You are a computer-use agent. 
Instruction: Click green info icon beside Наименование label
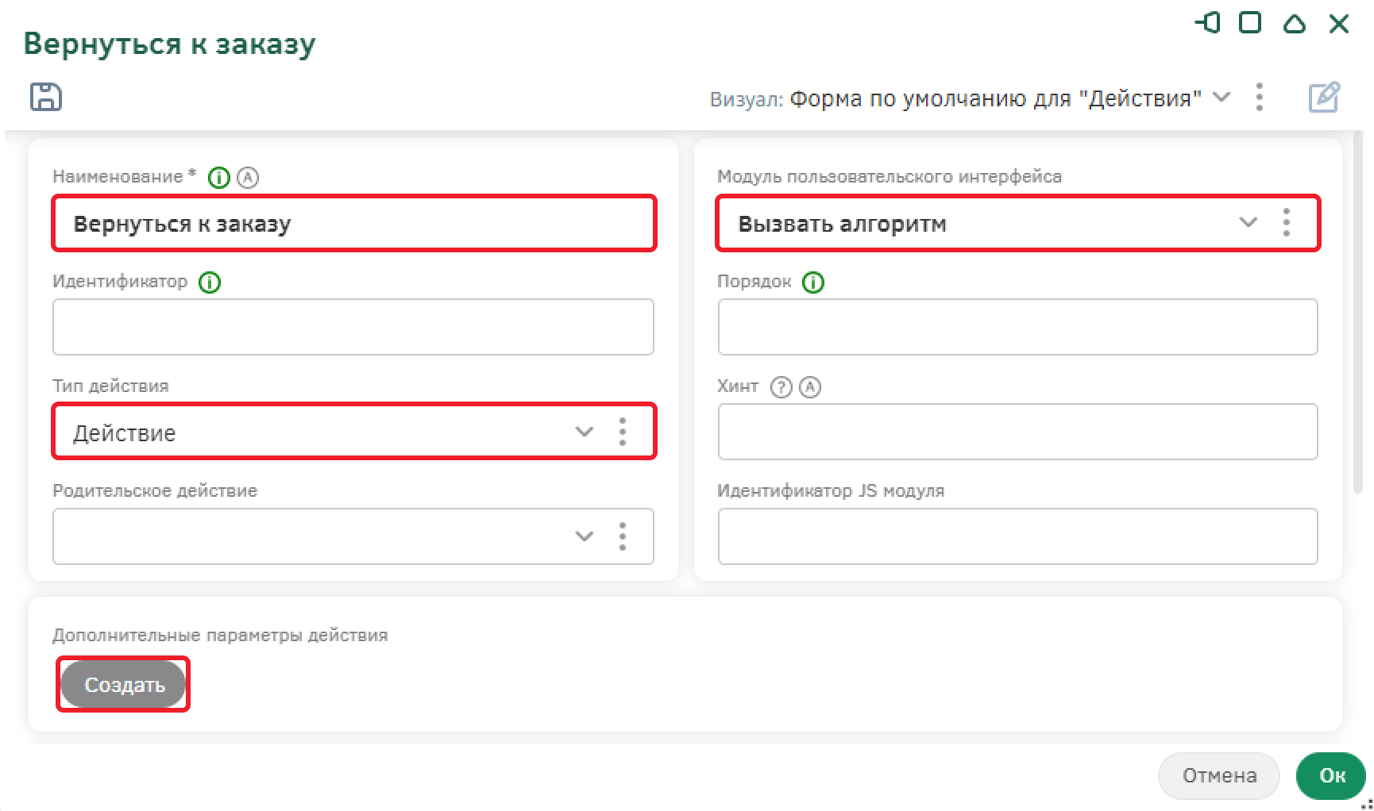click(x=218, y=178)
